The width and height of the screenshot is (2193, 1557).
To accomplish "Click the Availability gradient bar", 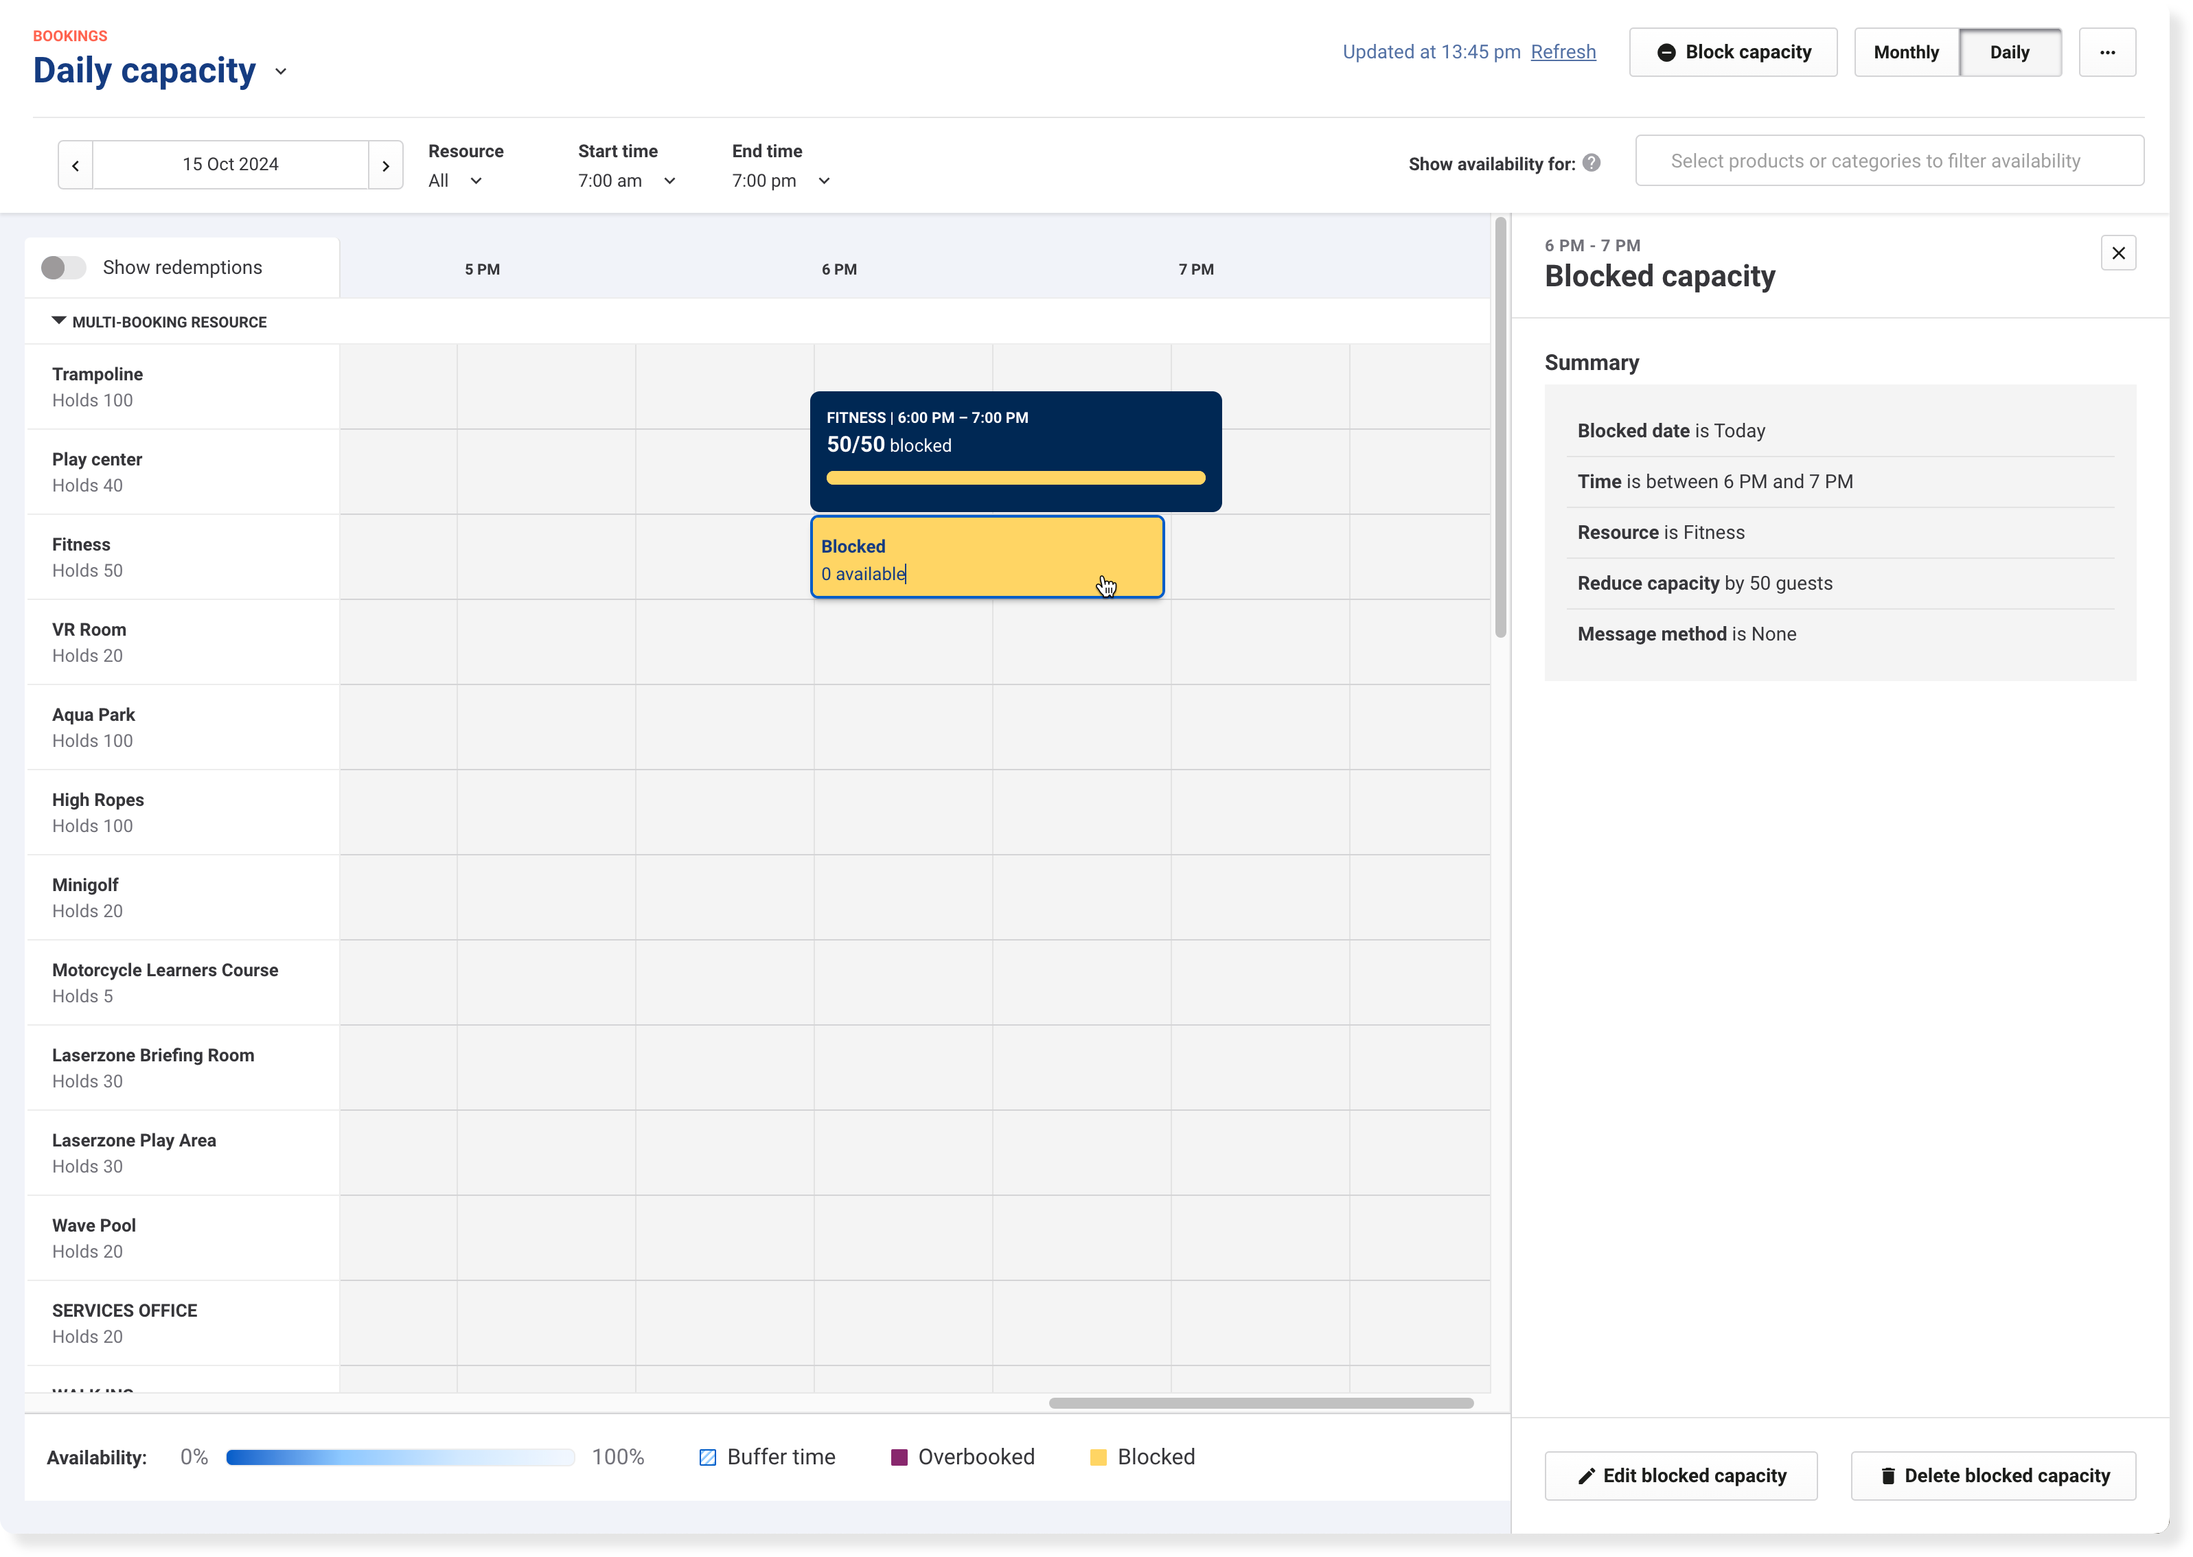I will click(x=400, y=1457).
